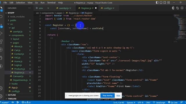Open the Go menu

(x=37, y=3)
